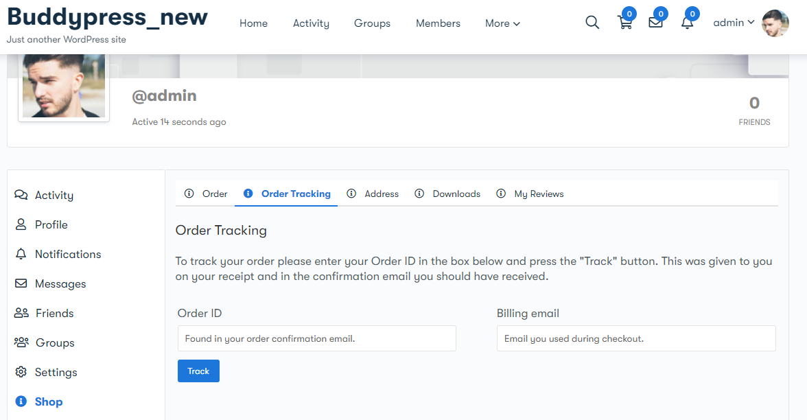The image size is (807, 420).
Task: Open the notifications bell in header
Action: coord(687,23)
